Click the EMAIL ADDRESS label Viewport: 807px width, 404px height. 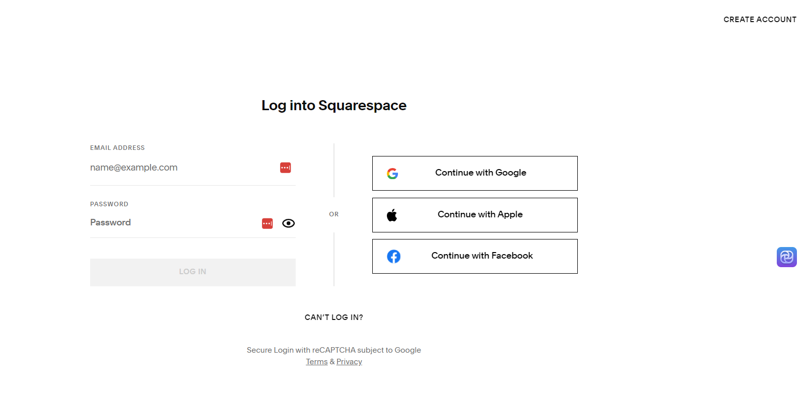[x=117, y=148]
